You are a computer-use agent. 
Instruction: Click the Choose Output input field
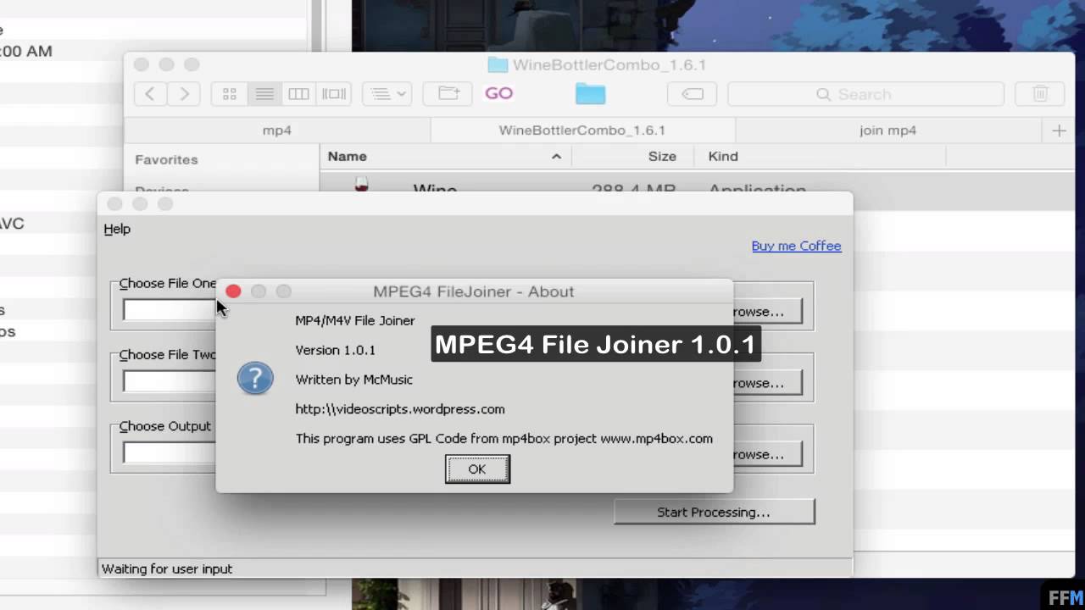tap(170, 452)
